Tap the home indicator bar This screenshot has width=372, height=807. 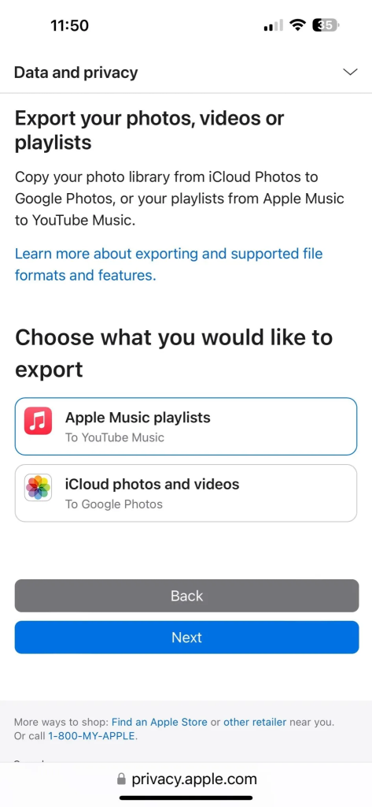[x=186, y=798]
